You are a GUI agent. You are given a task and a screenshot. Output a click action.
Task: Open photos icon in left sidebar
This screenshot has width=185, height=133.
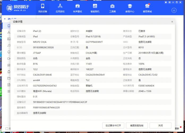pos(9,39)
